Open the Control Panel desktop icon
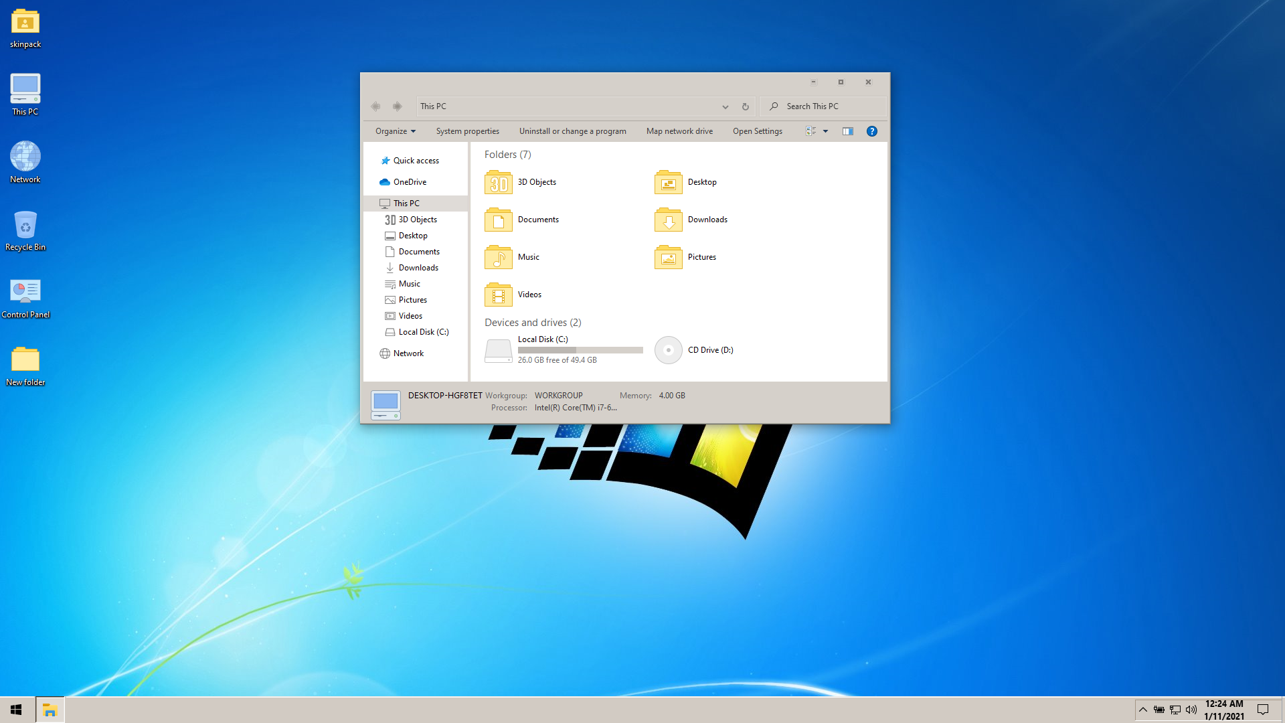 (25, 292)
